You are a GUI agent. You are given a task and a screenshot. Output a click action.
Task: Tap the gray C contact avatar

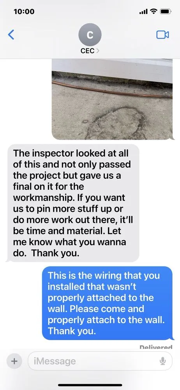[90, 35]
